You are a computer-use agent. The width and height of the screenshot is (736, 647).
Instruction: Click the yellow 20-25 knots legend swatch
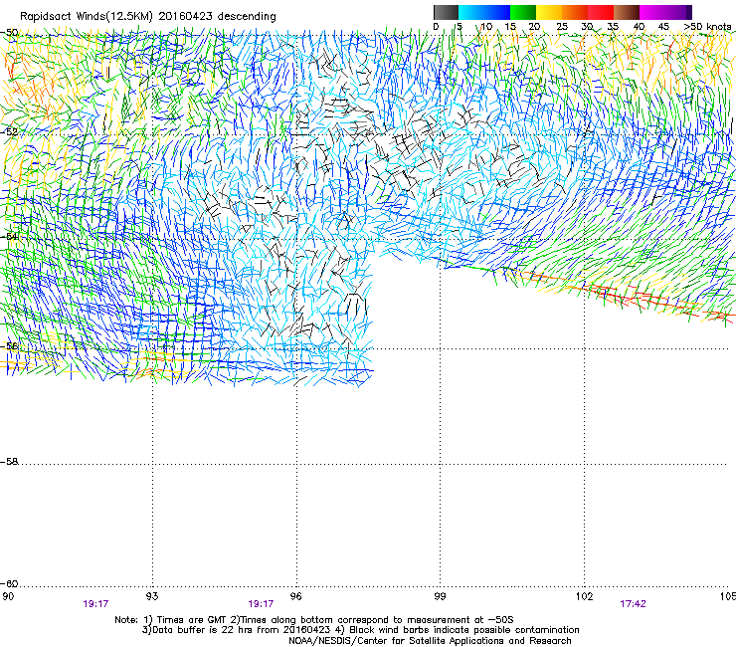coord(549,12)
